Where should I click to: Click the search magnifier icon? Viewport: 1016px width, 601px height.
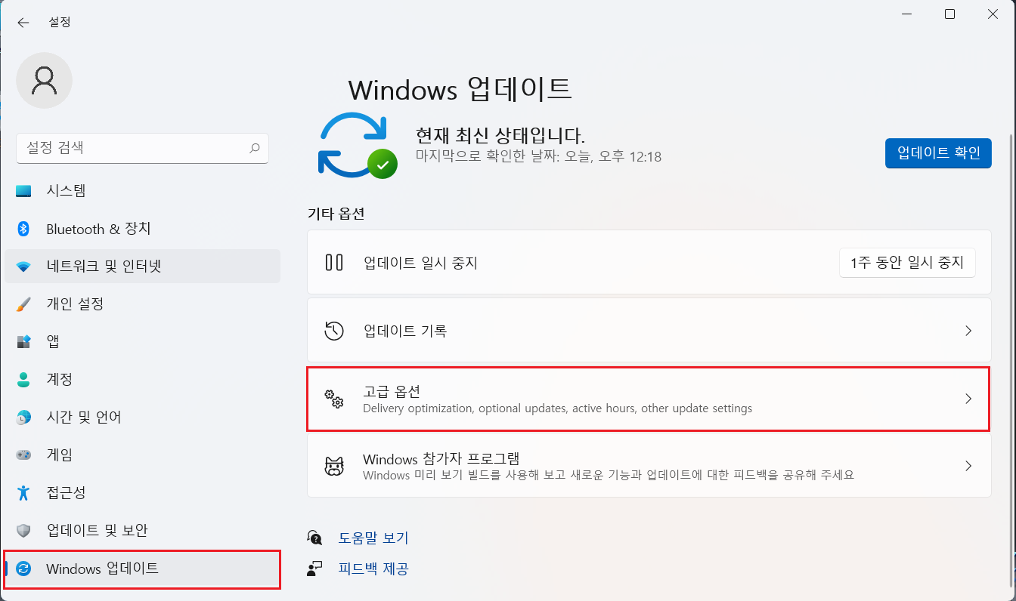(x=255, y=149)
